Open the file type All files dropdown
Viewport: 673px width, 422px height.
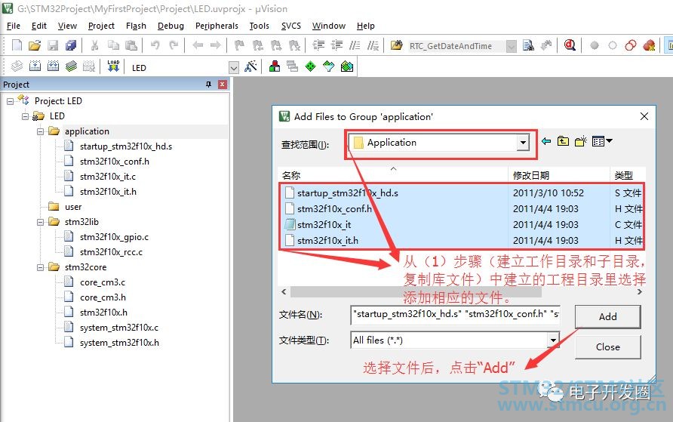click(553, 340)
